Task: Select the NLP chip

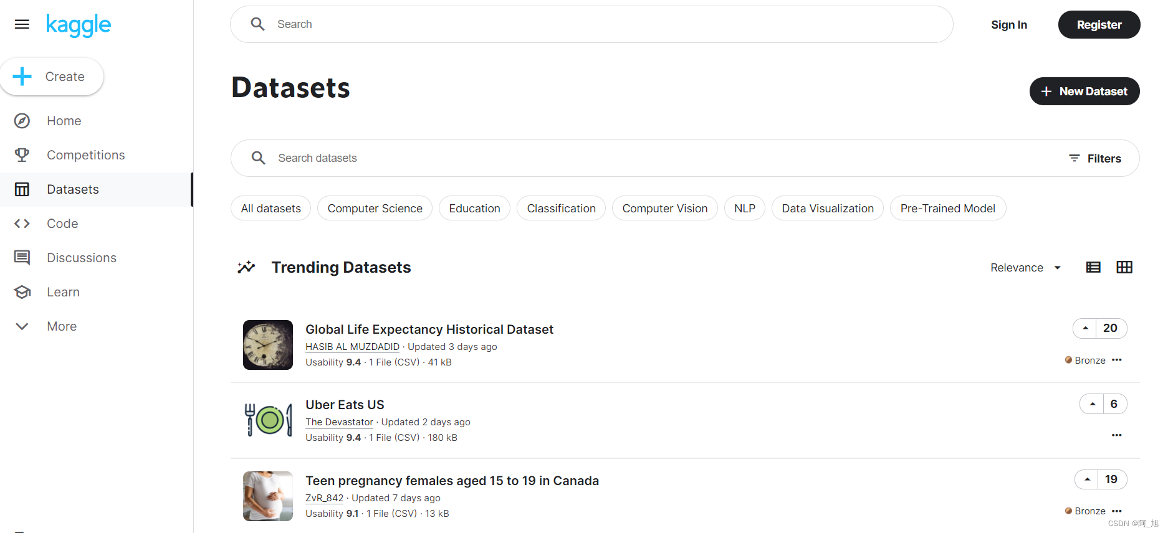Action: click(x=744, y=208)
